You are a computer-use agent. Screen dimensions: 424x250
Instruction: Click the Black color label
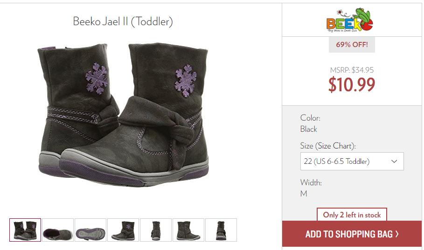(x=308, y=129)
